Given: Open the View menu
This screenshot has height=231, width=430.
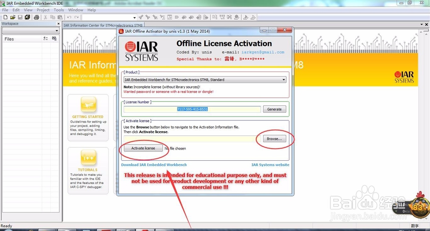Looking at the screenshot, I should pyautogui.click(x=28, y=10).
